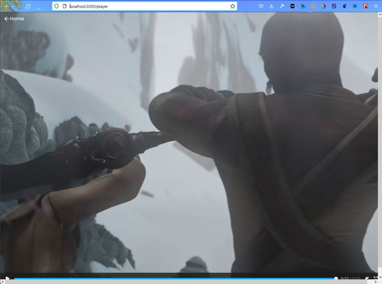Show the site information page icon
This screenshot has height=284, width=382.
point(65,6)
